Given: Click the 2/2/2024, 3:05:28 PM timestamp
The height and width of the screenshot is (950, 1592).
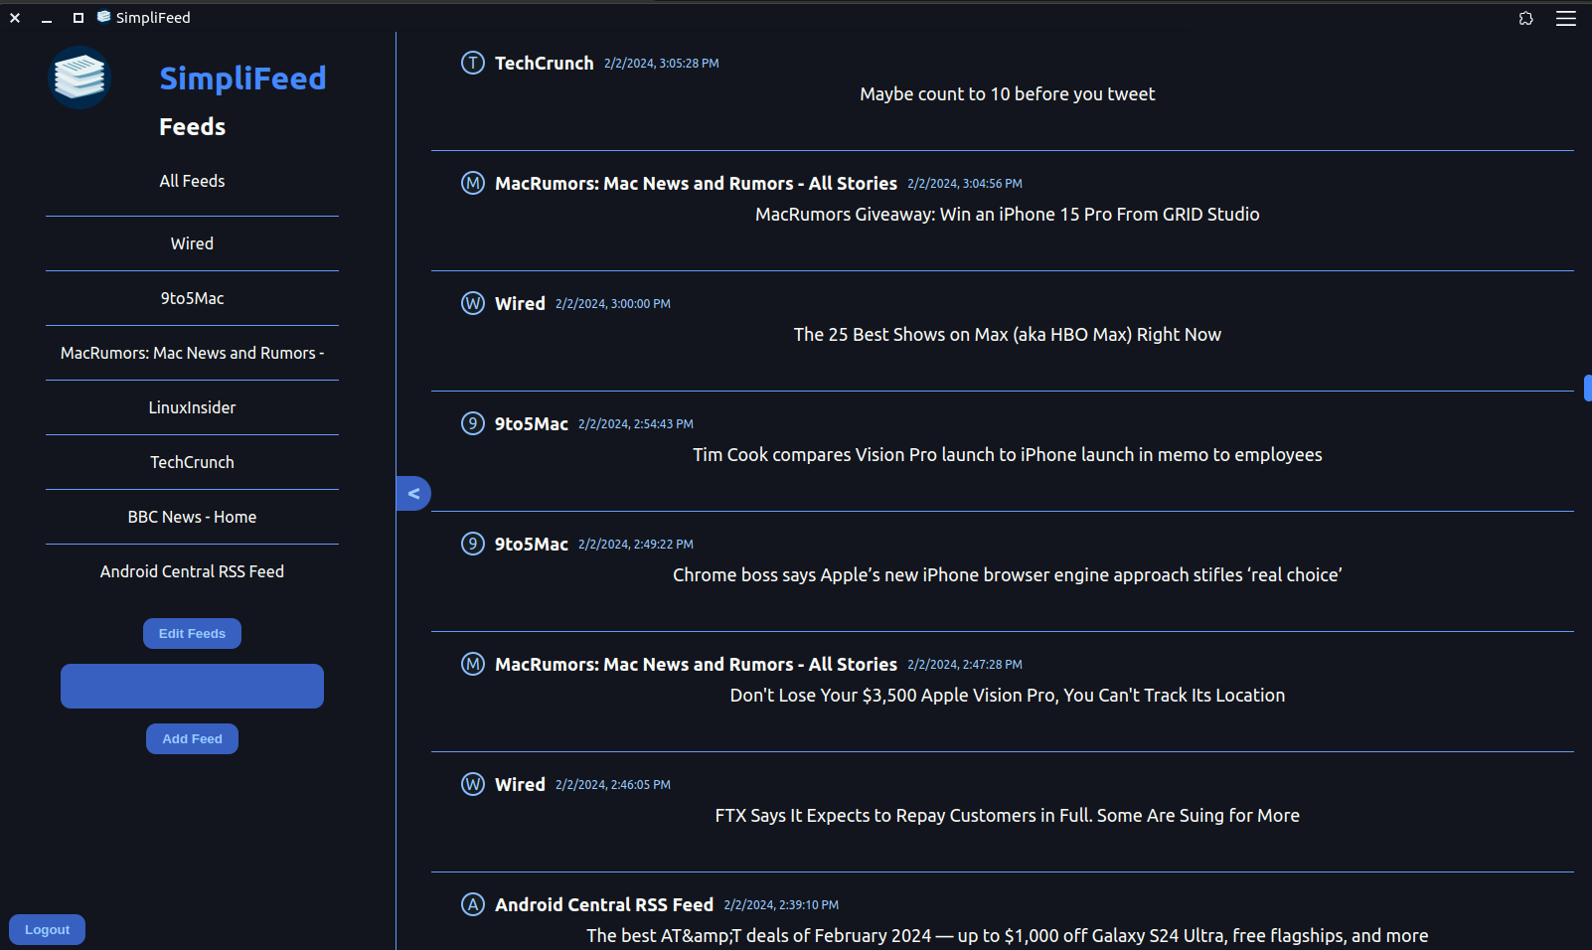Looking at the screenshot, I should point(661,63).
